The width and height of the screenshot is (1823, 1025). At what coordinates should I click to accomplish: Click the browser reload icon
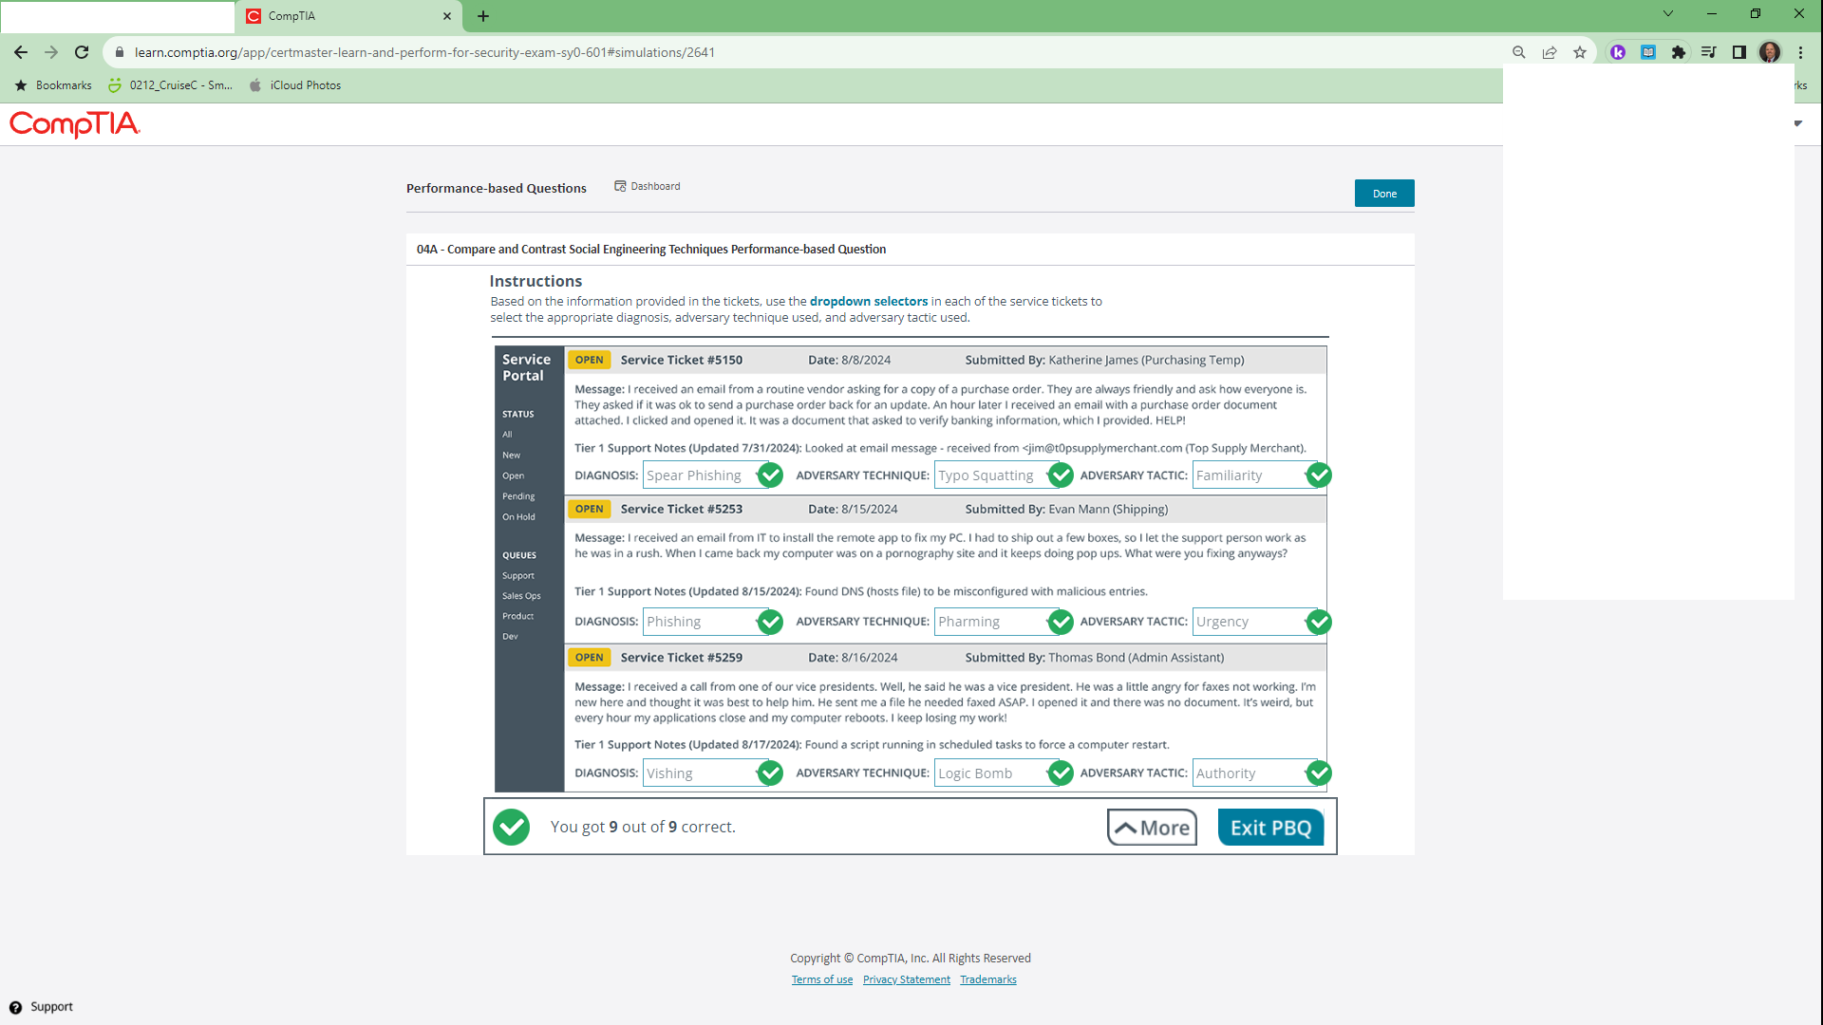point(82,52)
